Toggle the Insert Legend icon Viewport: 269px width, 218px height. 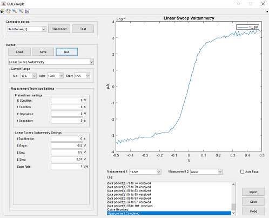click(27, 11)
